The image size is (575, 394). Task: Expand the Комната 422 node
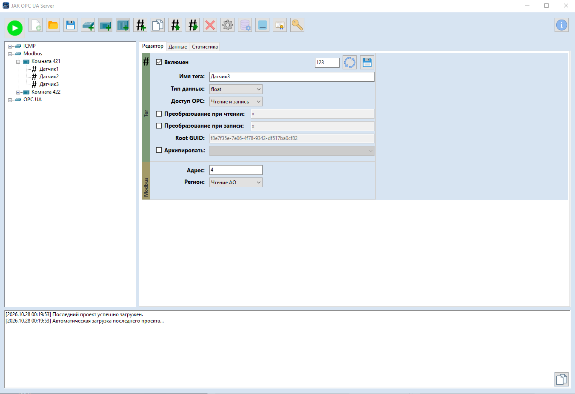18,92
